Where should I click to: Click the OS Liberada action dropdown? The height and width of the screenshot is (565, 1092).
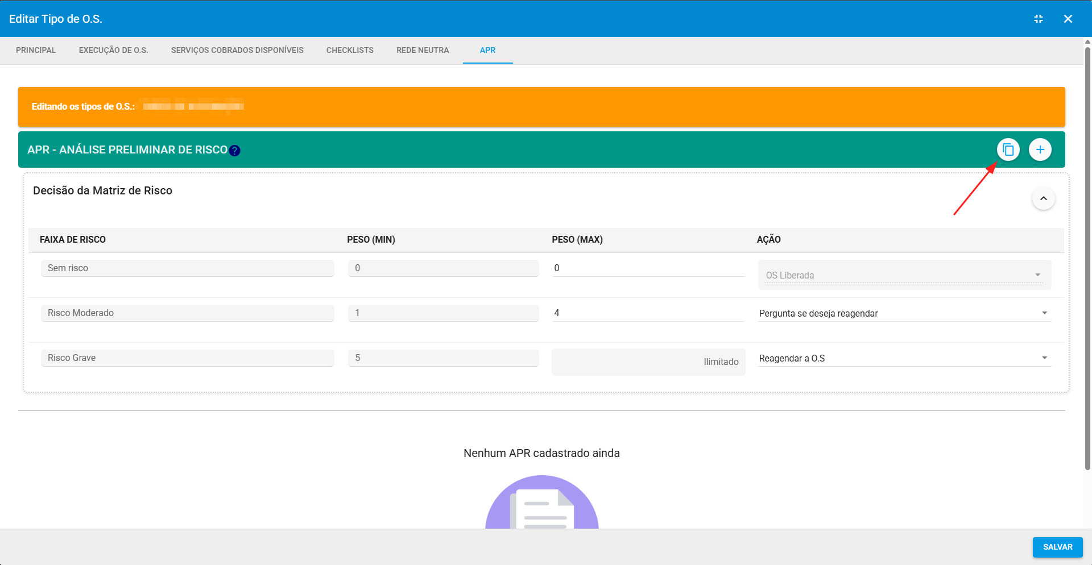pos(903,275)
